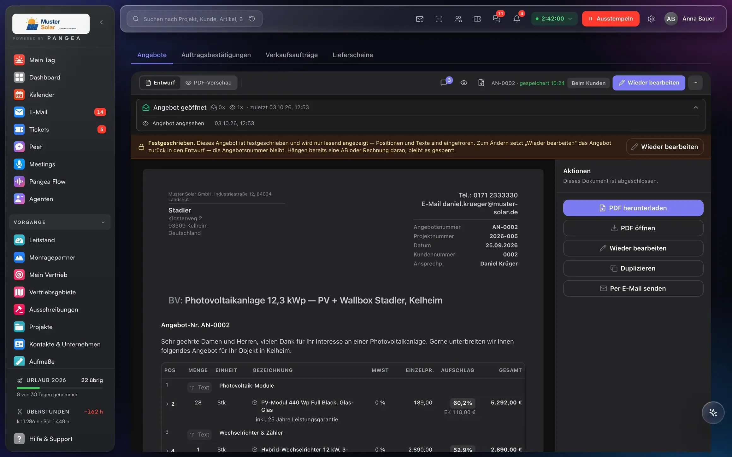
Task: Open Anna Bauer user profile
Action: click(x=689, y=19)
